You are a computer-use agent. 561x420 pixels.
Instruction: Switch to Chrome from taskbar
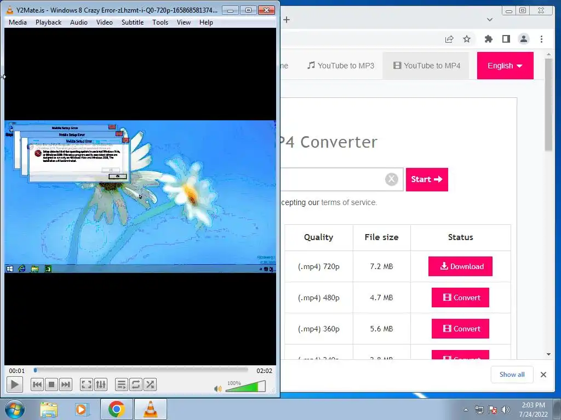116,409
